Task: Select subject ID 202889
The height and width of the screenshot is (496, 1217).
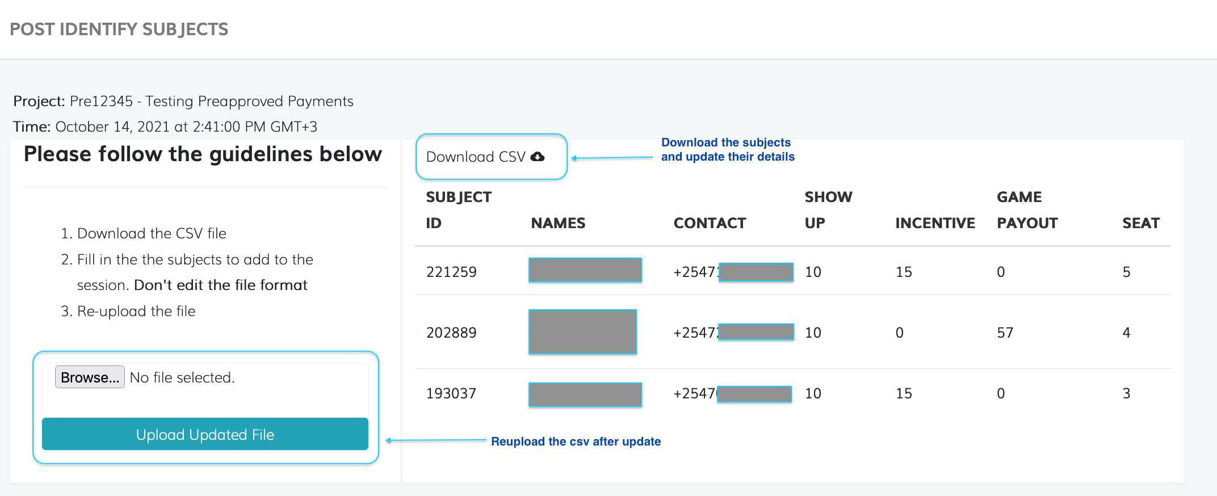Action: click(451, 333)
